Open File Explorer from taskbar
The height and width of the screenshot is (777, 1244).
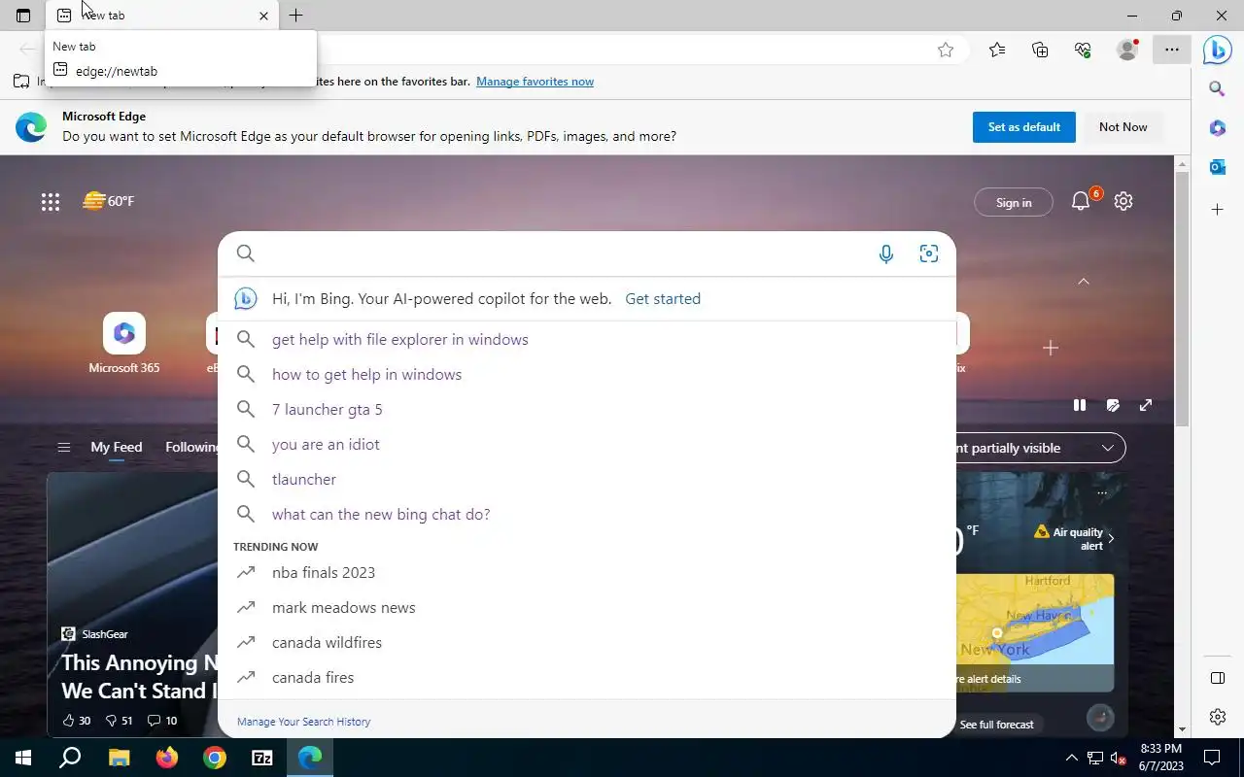(x=119, y=758)
